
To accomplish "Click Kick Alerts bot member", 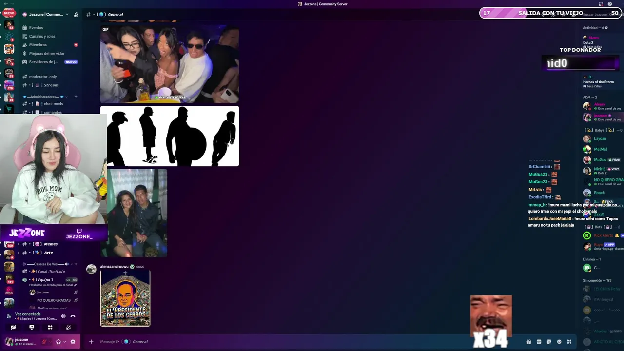I will (x=604, y=235).
